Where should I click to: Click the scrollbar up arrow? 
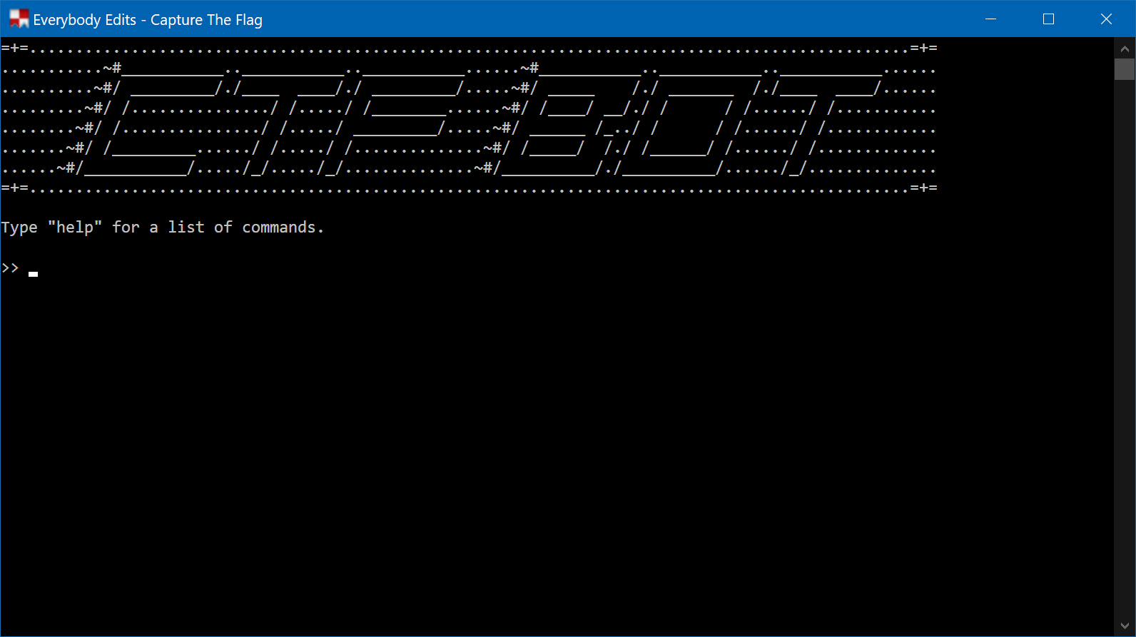[1125, 49]
